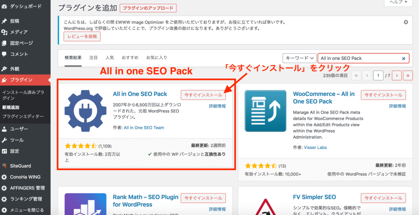419x215 pixels.
Task: Click the current page number field
Action: tap(378, 75)
